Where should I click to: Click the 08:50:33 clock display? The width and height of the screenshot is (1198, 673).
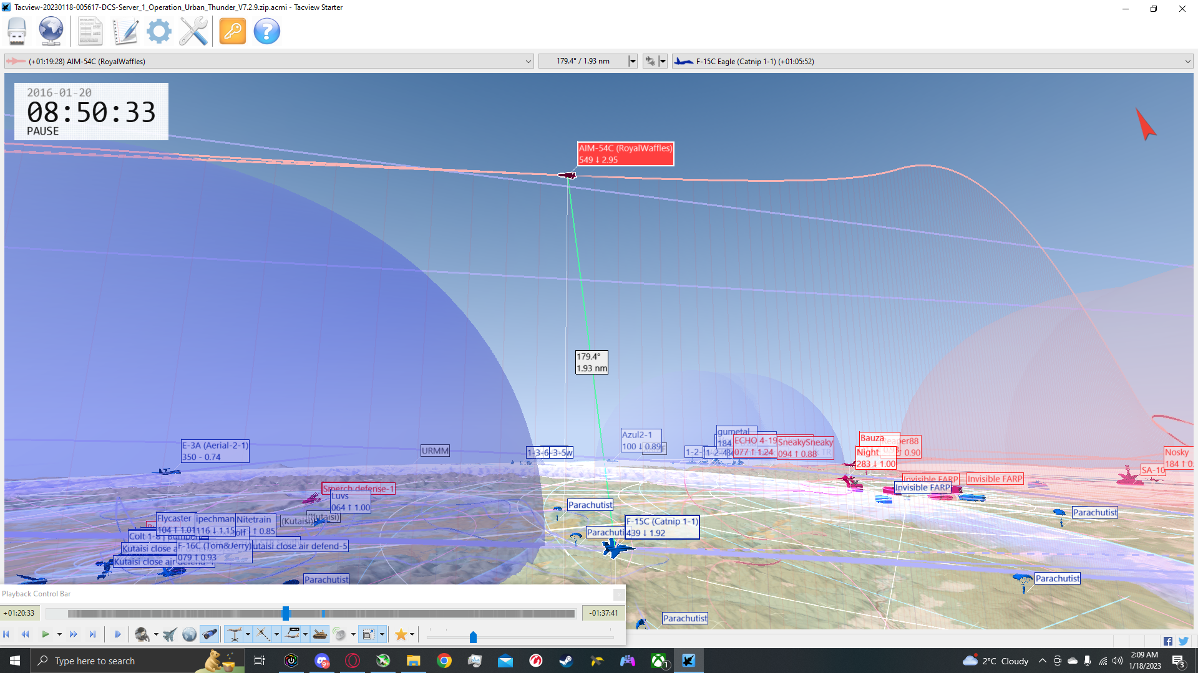click(91, 112)
